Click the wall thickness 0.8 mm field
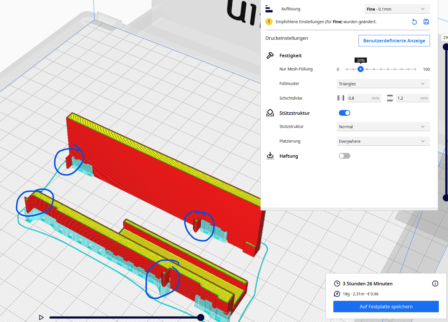The width and height of the screenshot is (448, 322). [364, 98]
